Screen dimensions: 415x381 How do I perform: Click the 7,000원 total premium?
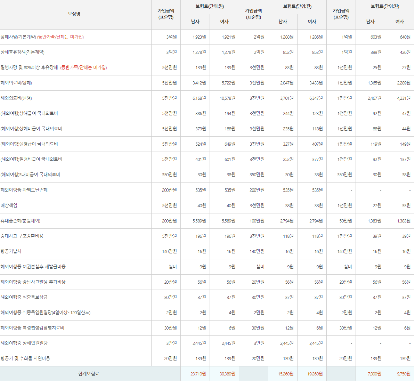pos(374,374)
